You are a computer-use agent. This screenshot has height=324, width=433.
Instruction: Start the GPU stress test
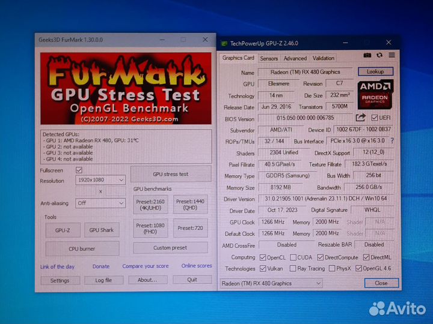pyautogui.click(x=171, y=174)
